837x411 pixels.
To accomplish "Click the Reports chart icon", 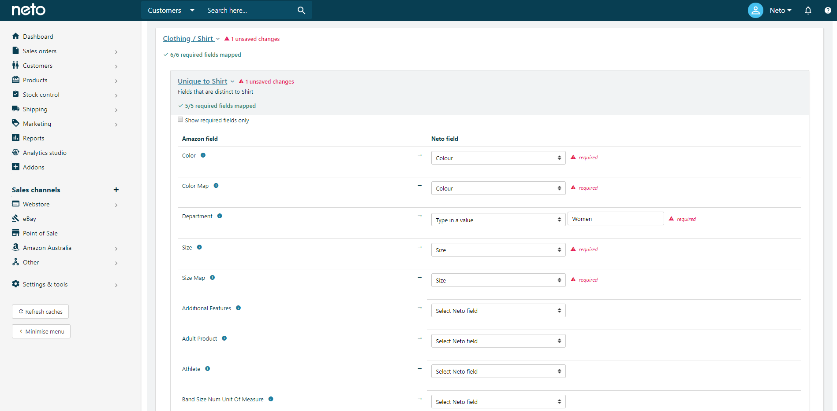I will tap(16, 138).
